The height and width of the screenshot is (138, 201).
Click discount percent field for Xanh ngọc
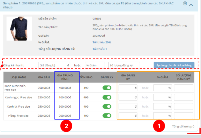coord(162,97)
